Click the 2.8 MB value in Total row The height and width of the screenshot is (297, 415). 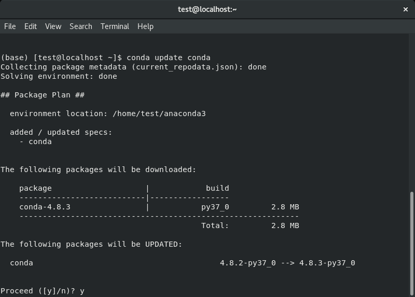(x=285, y=225)
